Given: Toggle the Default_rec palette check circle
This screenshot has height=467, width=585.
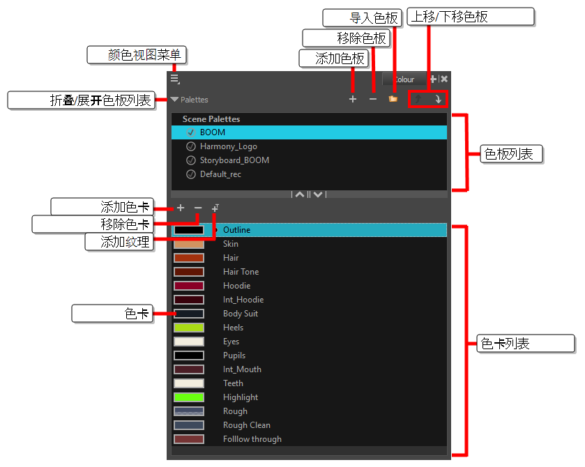Looking at the screenshot, I should (190, 174).
